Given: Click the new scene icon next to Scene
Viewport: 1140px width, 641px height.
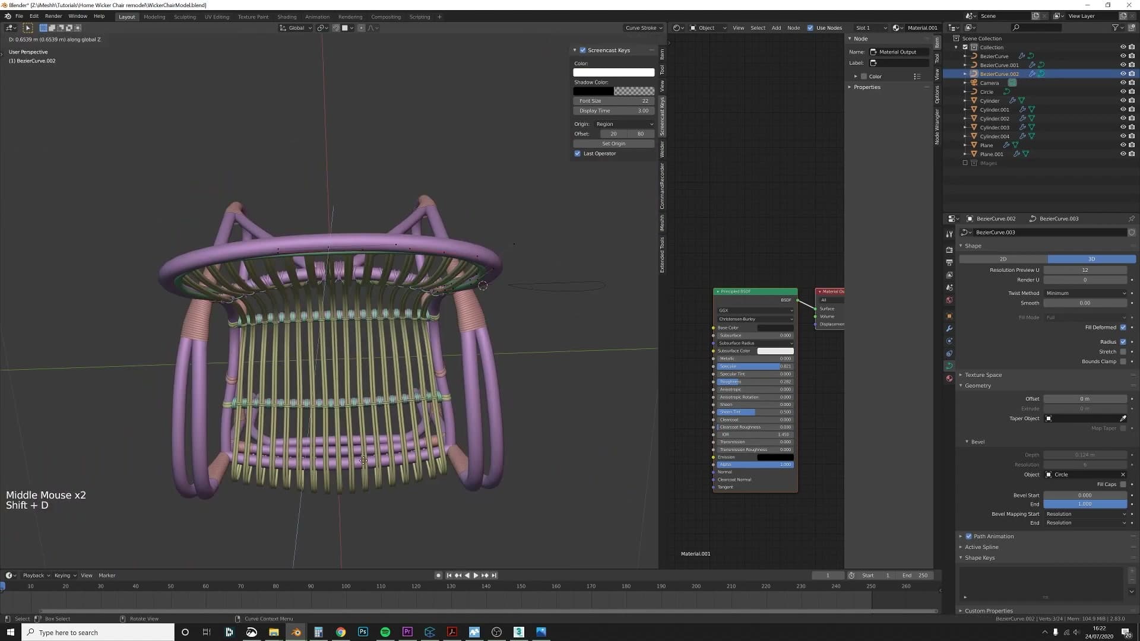Looking at the screenshot, I should point(1035,16).
